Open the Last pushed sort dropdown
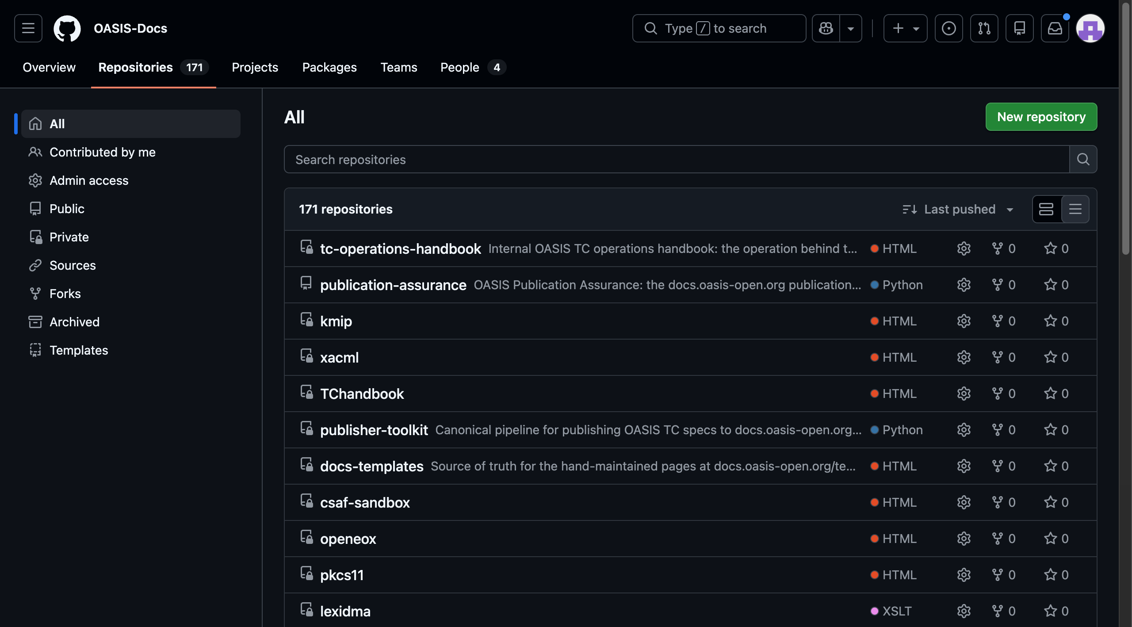 coord(958,209)
